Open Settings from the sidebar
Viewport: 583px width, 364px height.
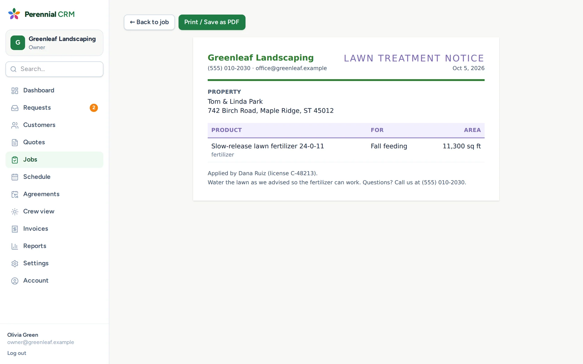tap(54, 263)
